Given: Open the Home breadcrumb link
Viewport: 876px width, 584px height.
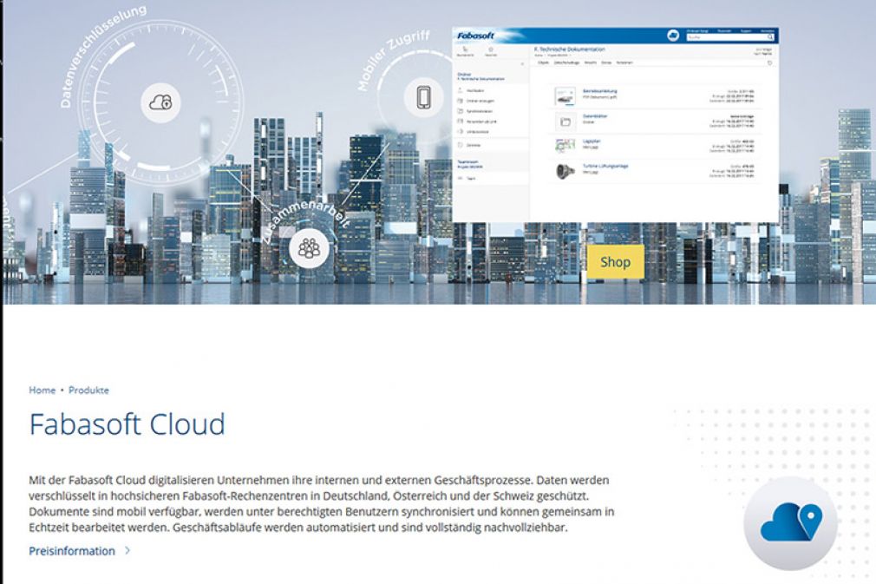Looking at the screenshot, I should (x=42, y=390).
